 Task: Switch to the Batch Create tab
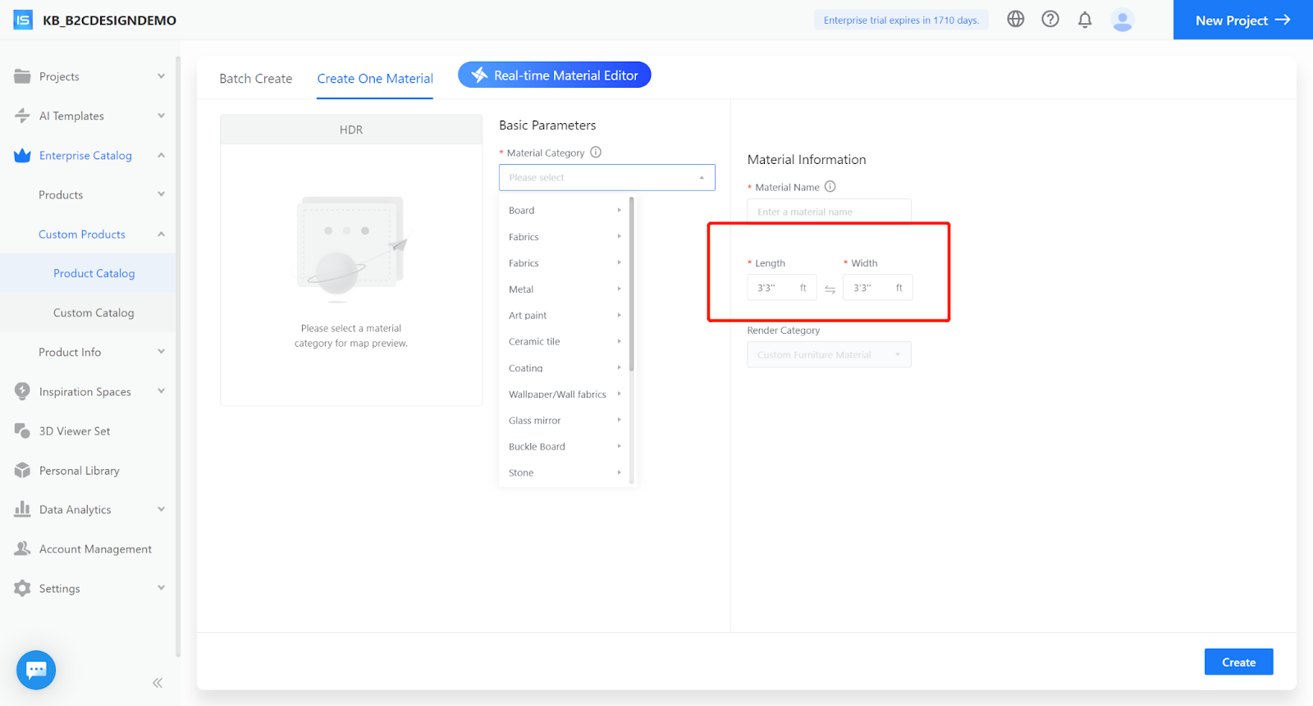(255, 79)
